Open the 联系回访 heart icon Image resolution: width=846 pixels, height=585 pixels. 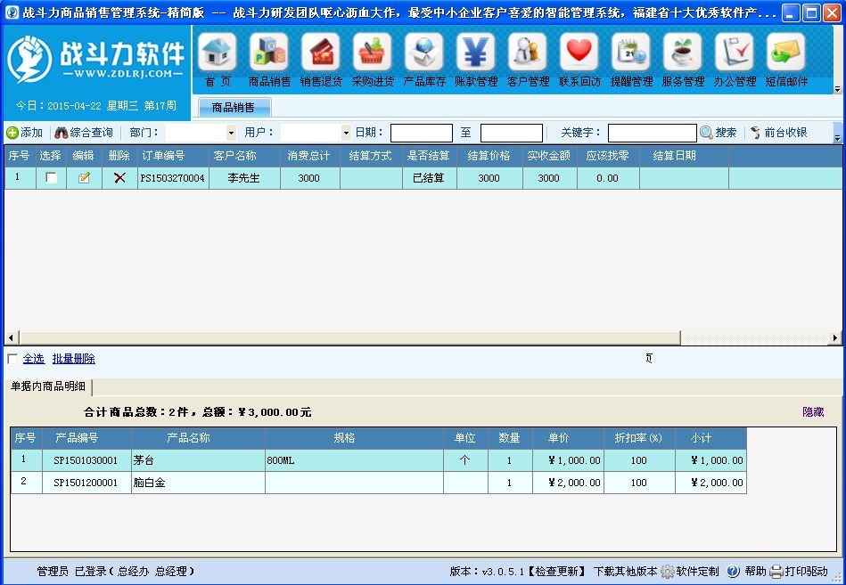pyautogui.click(x=579, y=53)
